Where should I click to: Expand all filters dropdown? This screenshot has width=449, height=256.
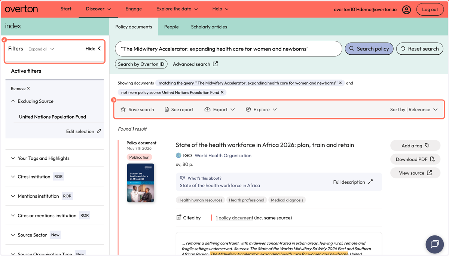(41, 49)
